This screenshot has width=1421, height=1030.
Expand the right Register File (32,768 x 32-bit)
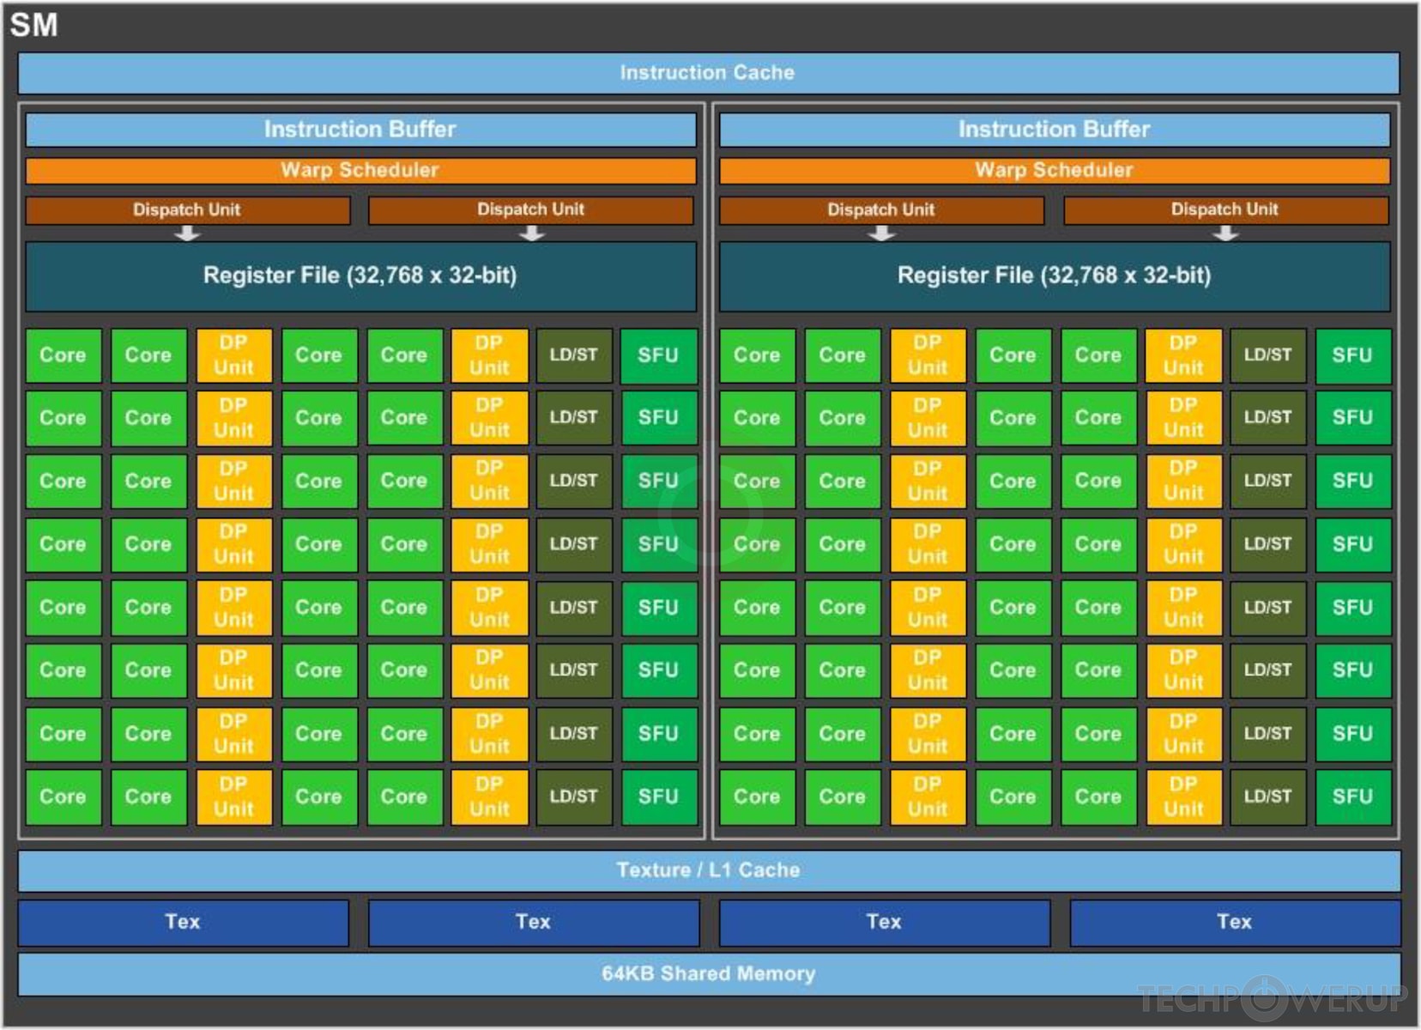click(x=1054, y=276)
